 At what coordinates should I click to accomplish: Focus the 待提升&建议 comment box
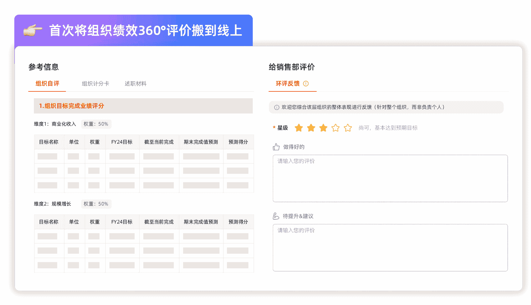point(390,248)
